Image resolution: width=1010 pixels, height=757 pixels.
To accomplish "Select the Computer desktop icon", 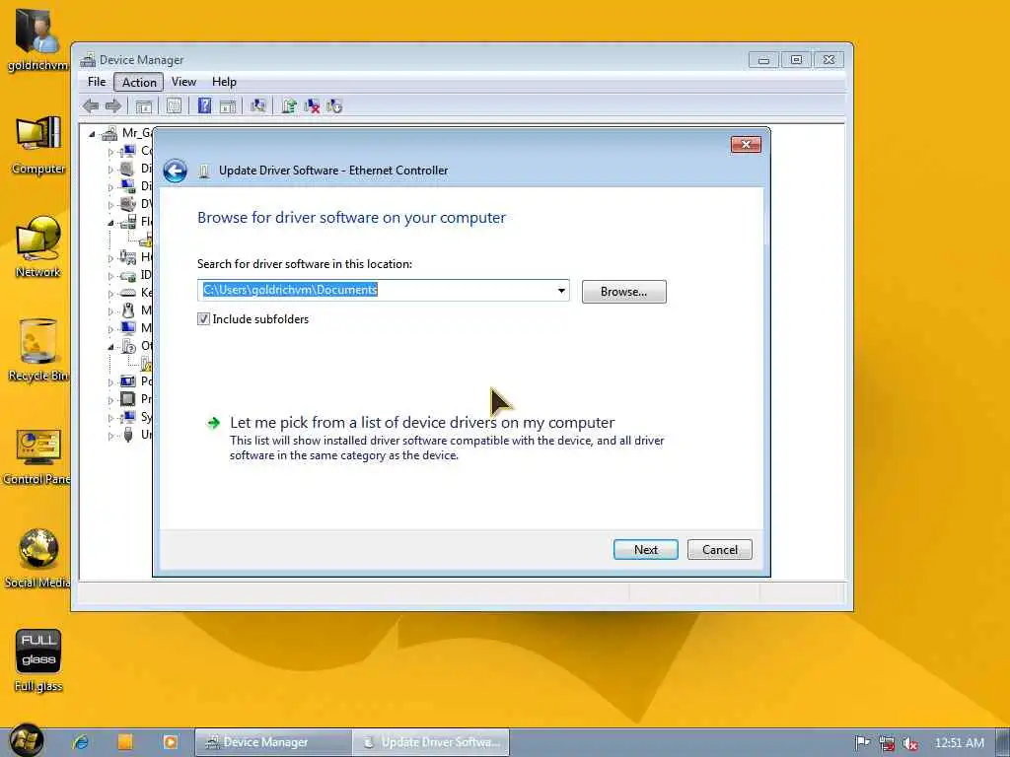I will click(x=38, y=146).
